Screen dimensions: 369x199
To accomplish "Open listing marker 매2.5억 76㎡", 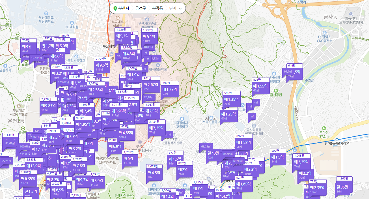I will point(152,112).
